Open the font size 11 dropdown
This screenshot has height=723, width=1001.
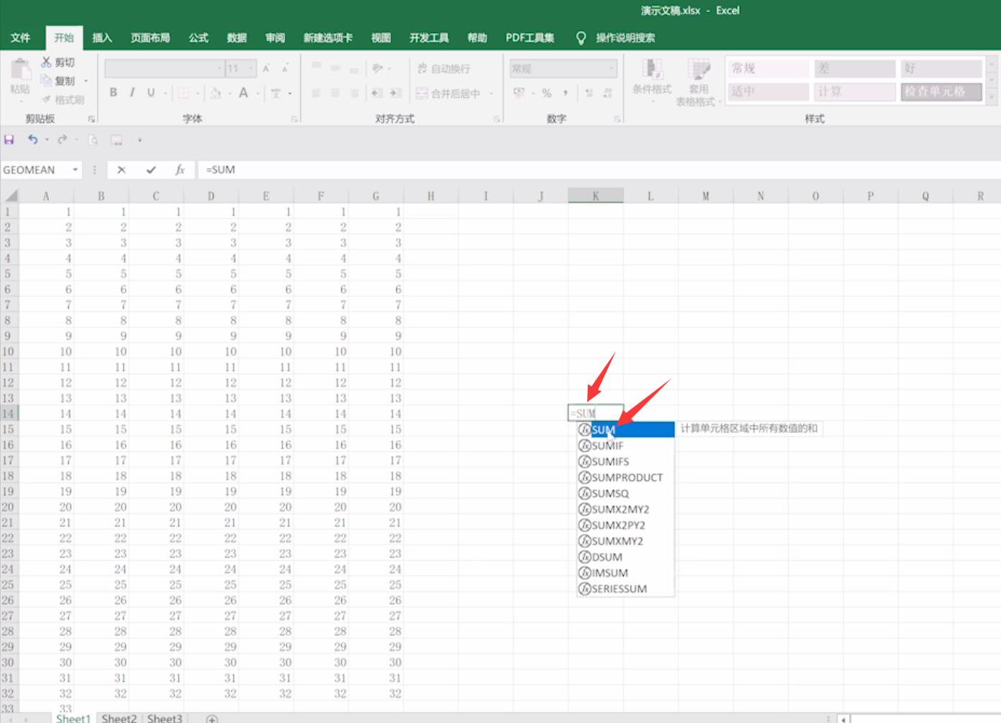[251, 68]
